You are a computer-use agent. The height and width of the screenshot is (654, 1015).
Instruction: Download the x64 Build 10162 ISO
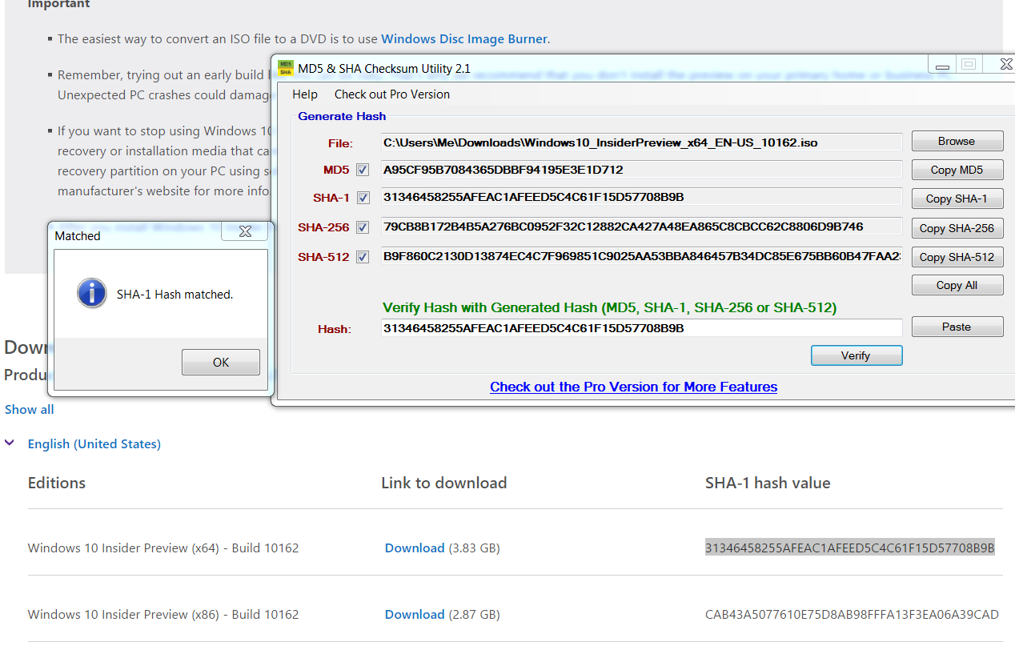[415, 548]
